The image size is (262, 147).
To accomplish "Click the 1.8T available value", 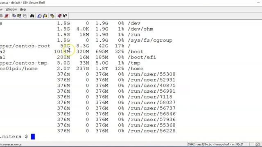I will coord(102,69).
